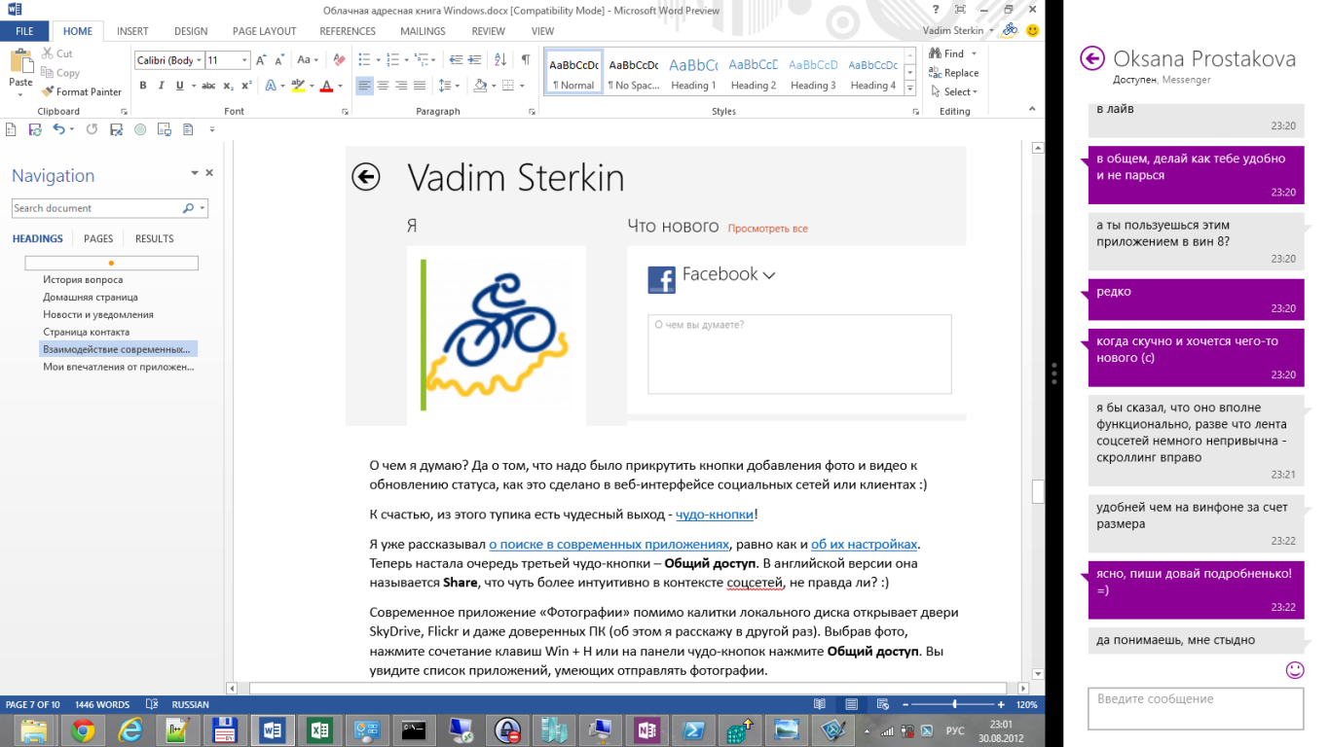Shrink font size with the smaller A icon
The width and height of the screenshot is (1329, 747).
277,60
